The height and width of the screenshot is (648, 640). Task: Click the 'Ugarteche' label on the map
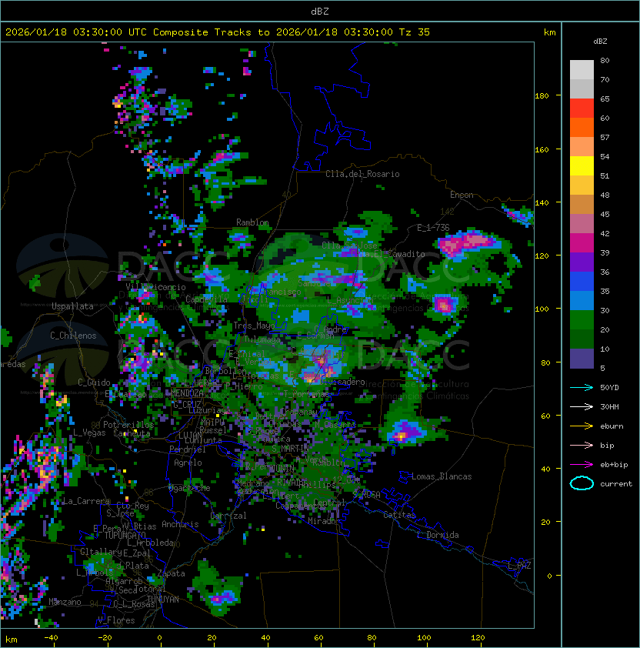coord(189,488)
